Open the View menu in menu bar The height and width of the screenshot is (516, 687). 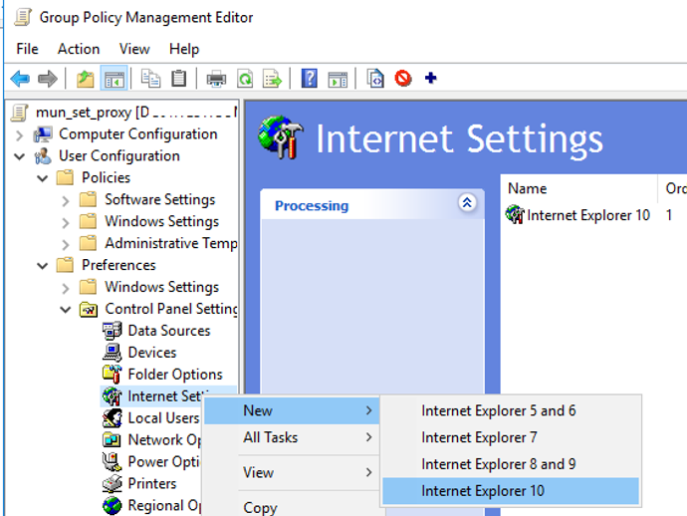pyautogui.click(x=134, y=49)
